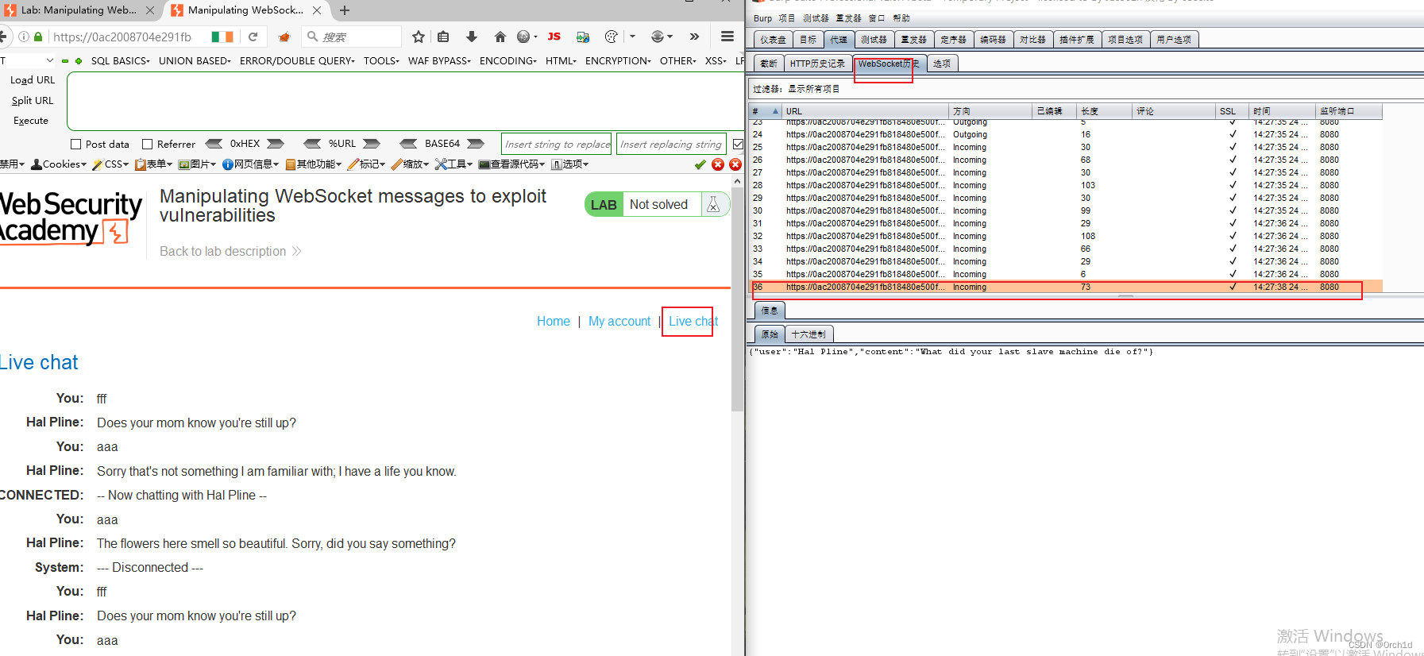Click the cookie manager icon in the toolbar
Image resolution: width=1424 pixels, height=656 pixels.
coord(611,37)
